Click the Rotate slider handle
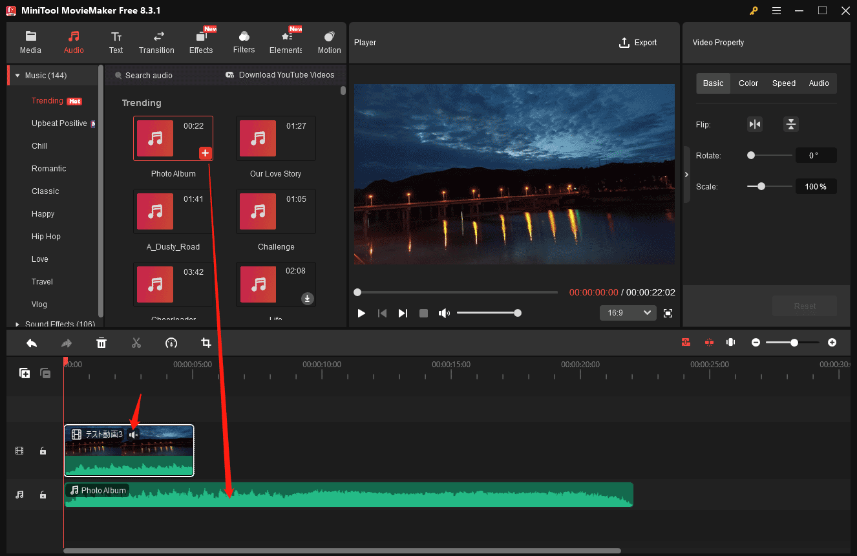This screenshot has height=556, width=857. (751, 155)
